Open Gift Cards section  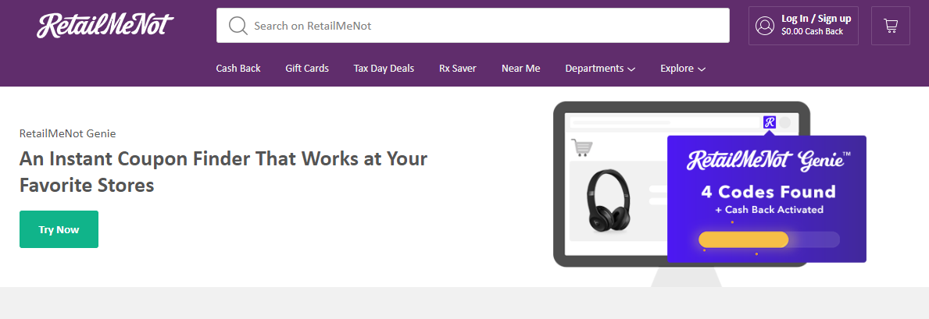(307, 68)
